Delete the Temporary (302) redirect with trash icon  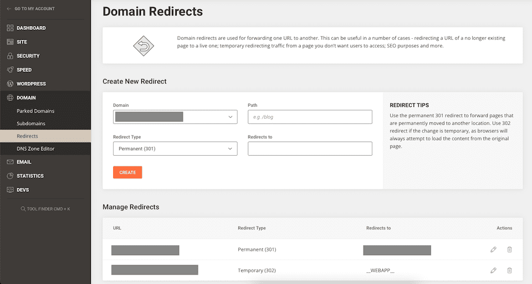pos(509,270)
